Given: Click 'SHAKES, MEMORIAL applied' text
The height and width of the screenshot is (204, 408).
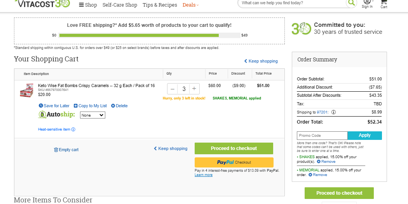Looking at the screenshot, I should 237,98.
